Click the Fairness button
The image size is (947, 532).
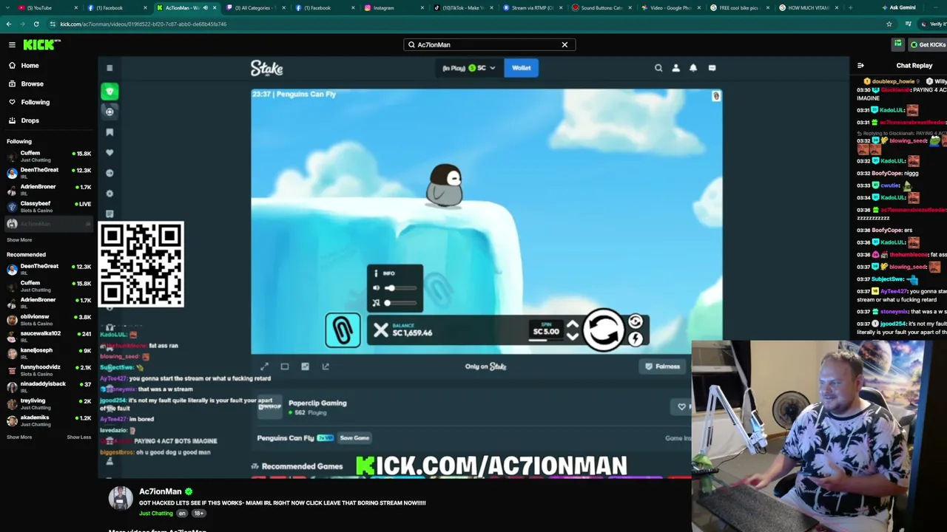click(662, 366)
